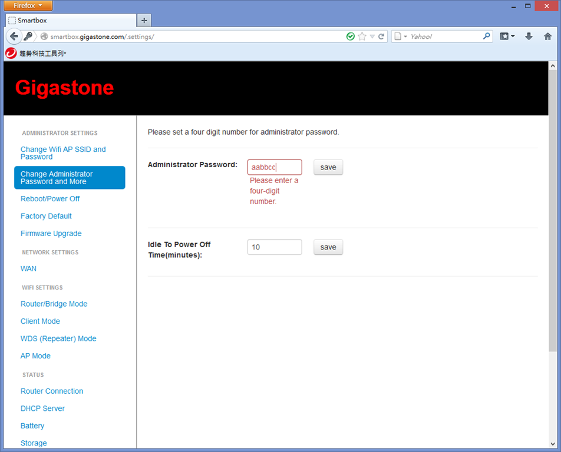The height and width of the screenshot is (452, 561).
Task: Open the downloads arrow icon
Action: point(529,36)
